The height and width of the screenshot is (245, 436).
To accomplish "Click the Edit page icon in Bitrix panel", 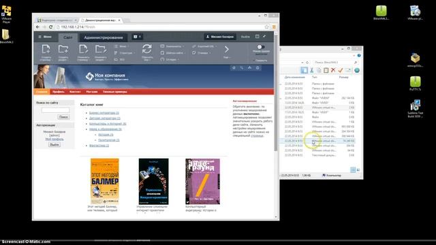I will point(83,49).
